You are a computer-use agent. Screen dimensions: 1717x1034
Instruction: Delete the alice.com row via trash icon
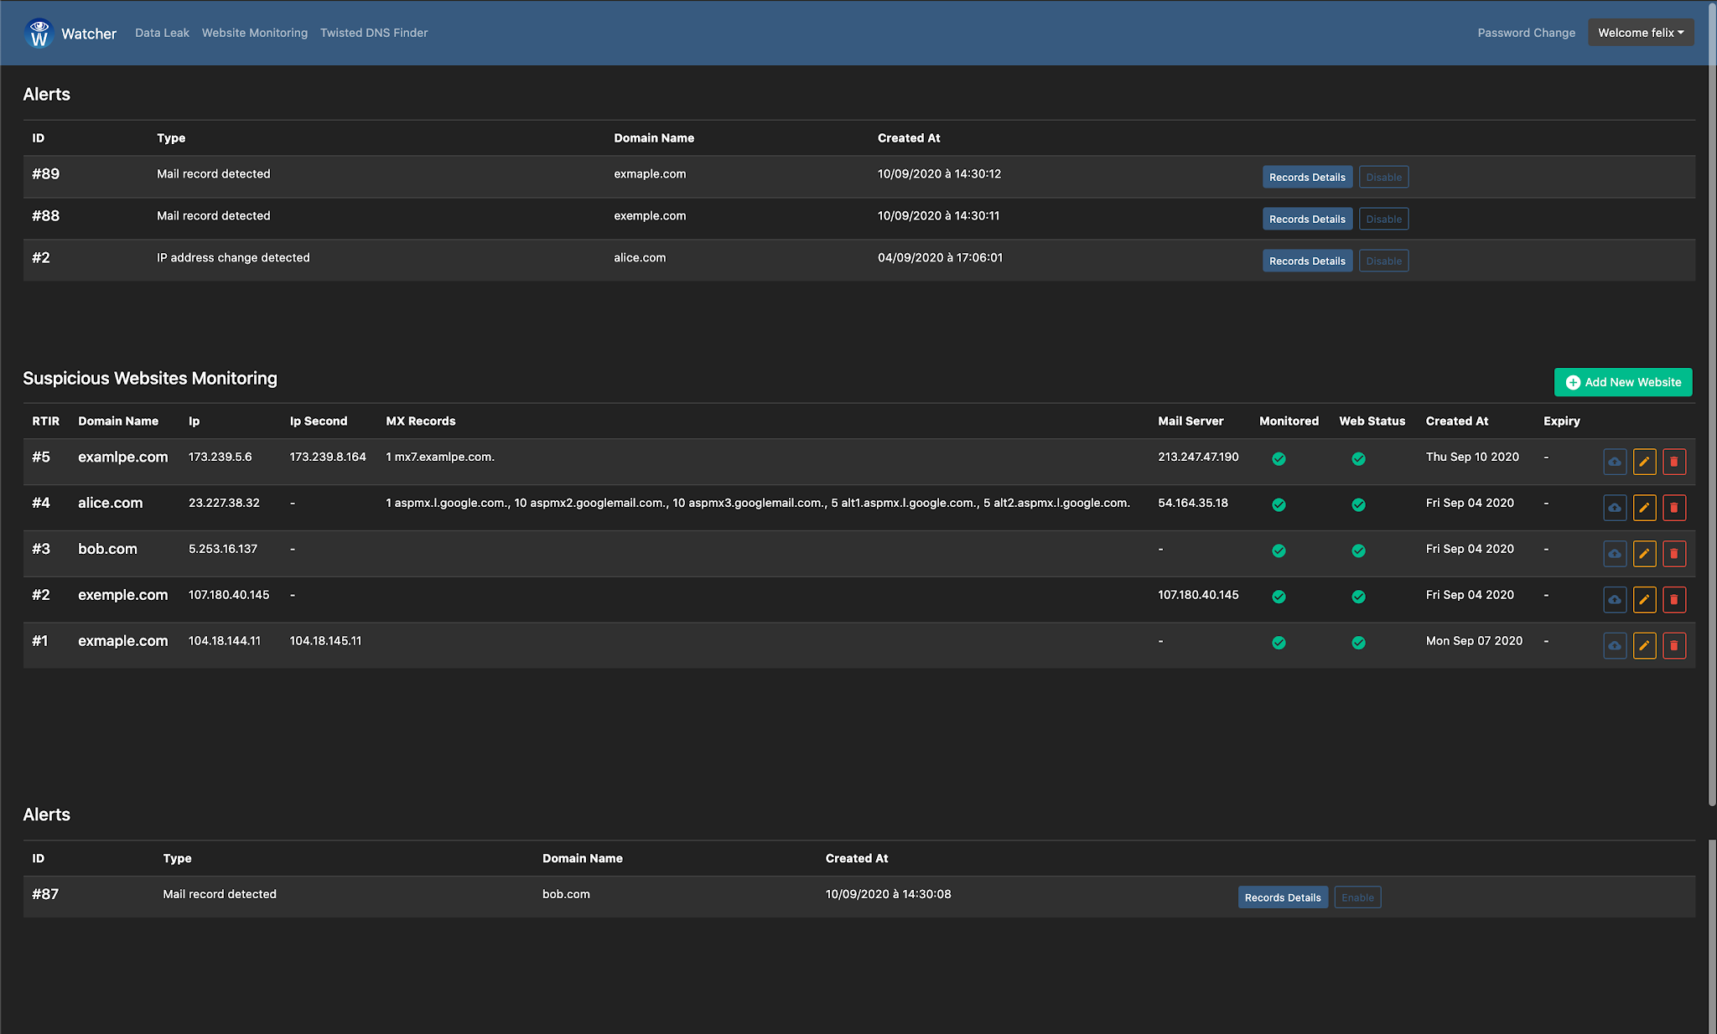click(1673, 508)
